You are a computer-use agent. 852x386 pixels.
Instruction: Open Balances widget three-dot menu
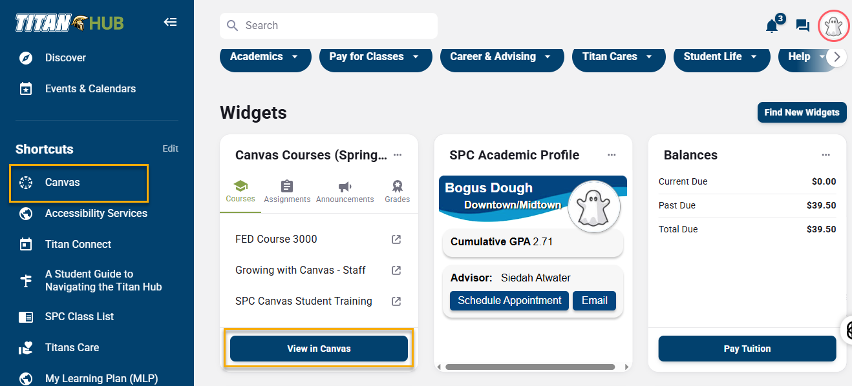coord(825,155)
